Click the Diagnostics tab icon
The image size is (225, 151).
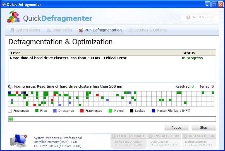click(x=49, y=30)
